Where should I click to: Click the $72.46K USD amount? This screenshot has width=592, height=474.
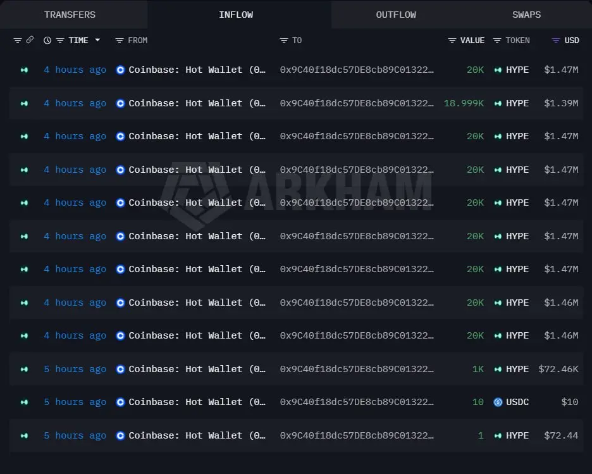pyautogui.click(x=558, y=369)
